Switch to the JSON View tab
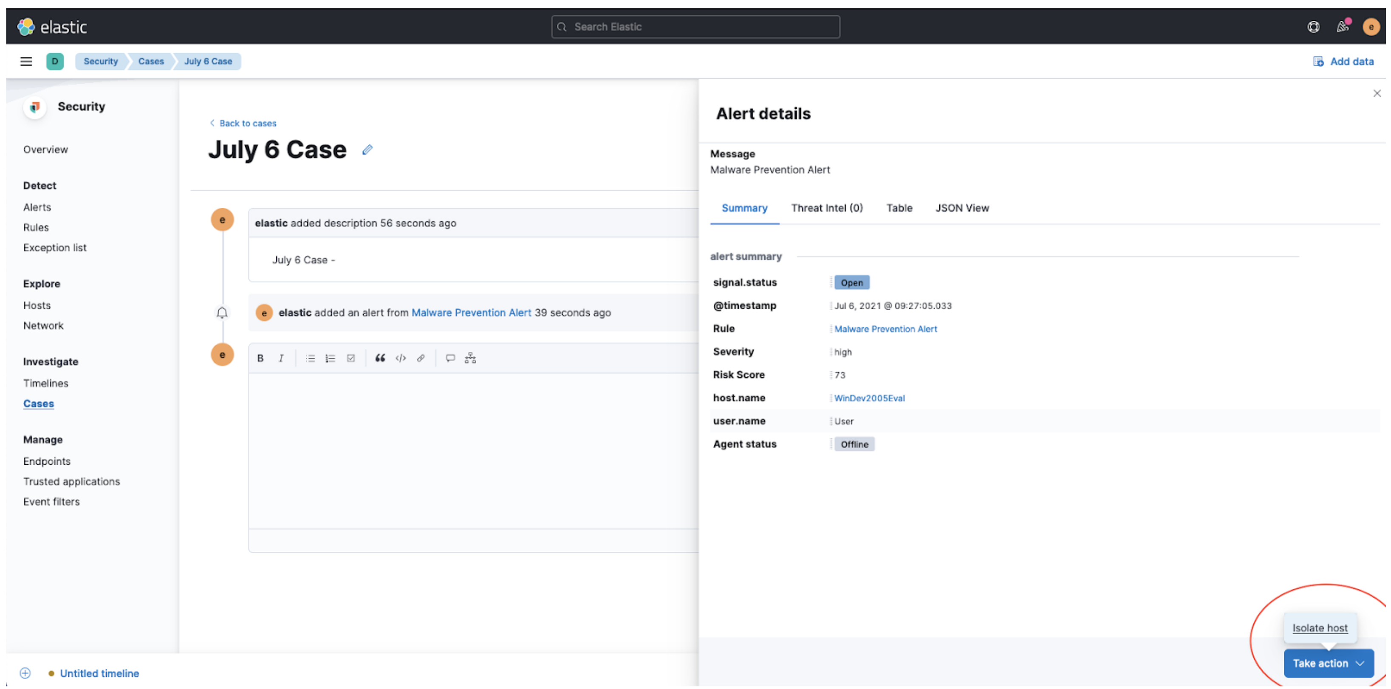Image resolution: width=1391 pixels, height=689 pixels. [x=962, y=208]
